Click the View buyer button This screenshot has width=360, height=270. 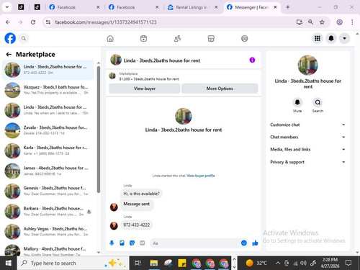tap(145, 89)
